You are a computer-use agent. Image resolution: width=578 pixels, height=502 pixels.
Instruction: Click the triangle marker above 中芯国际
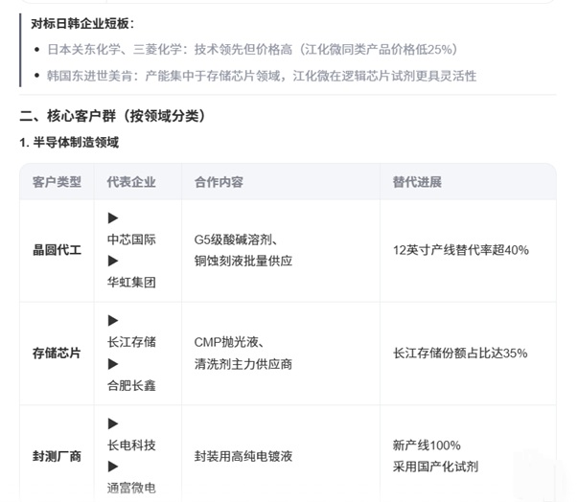tap(113, 217)
